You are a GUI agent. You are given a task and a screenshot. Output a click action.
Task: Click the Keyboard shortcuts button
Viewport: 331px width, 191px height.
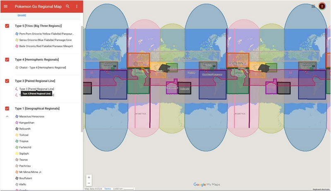321,189
